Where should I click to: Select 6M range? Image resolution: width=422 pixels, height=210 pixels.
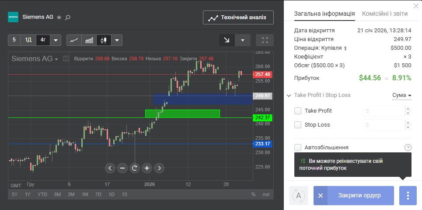[57, 194]
